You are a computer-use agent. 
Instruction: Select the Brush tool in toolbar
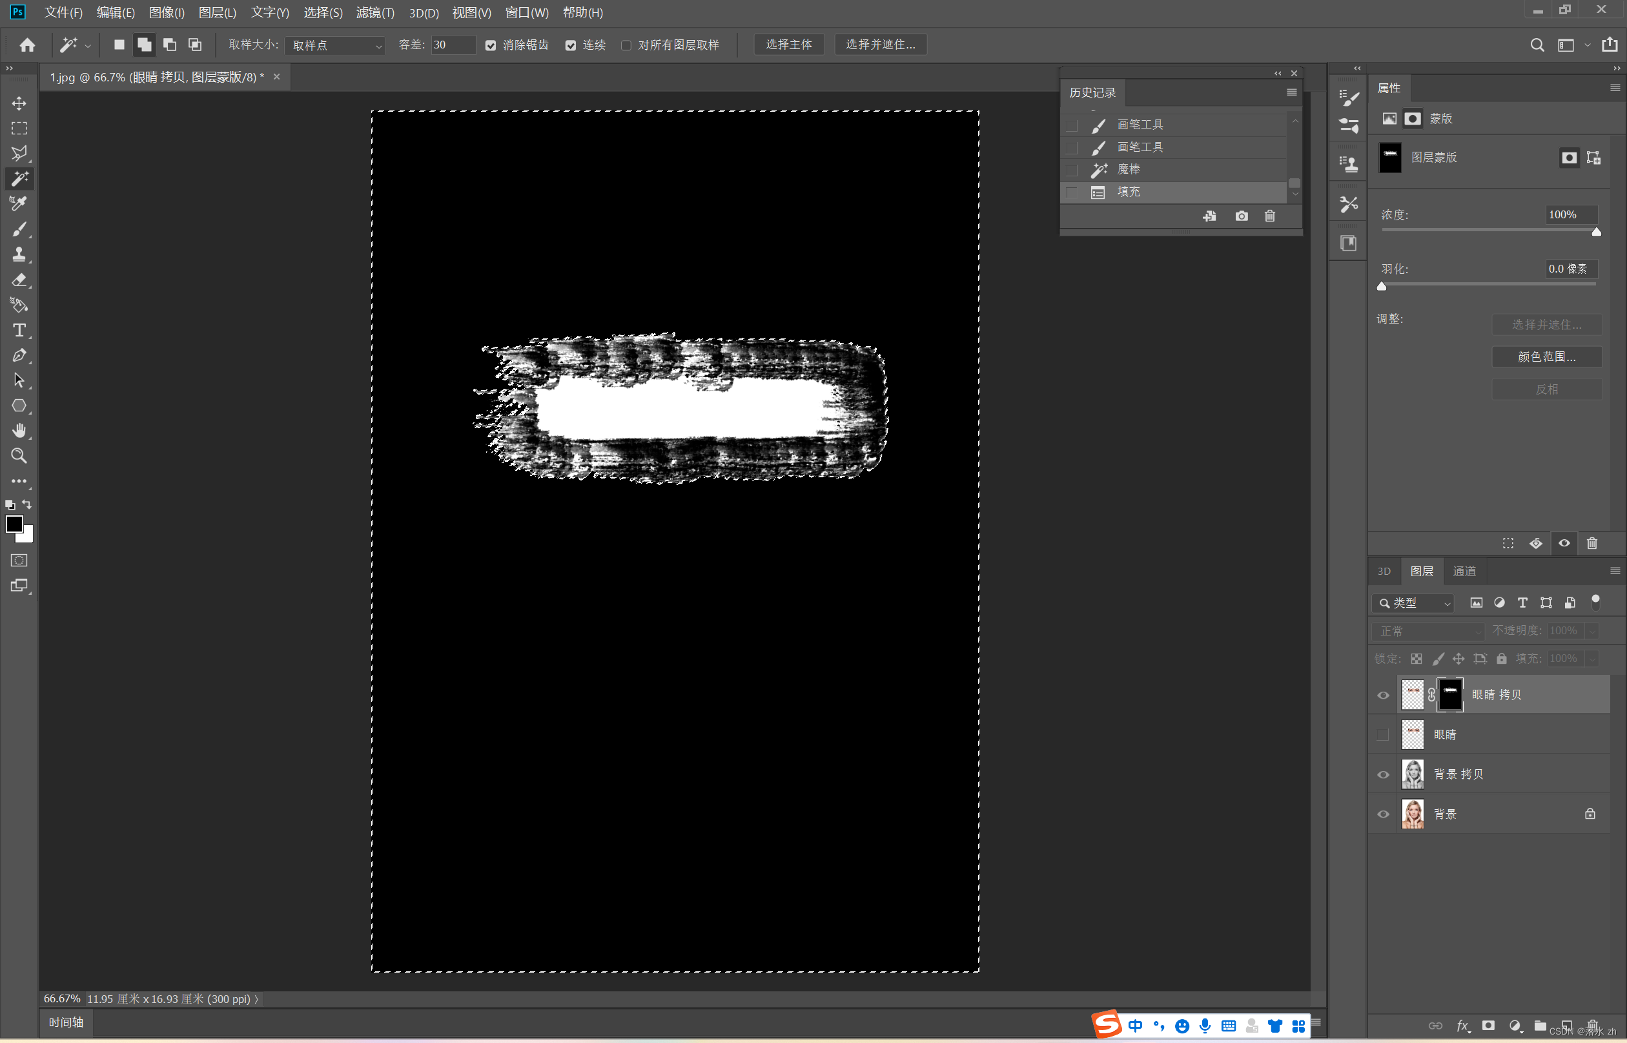click(x=19, y=229)
